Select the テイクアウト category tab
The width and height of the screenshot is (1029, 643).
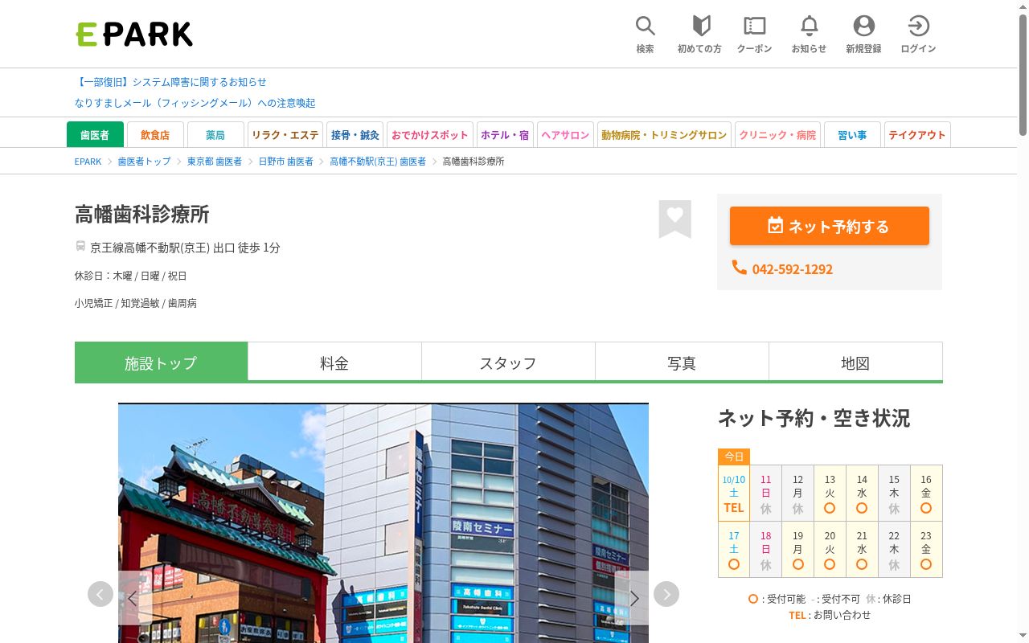(917, 135)
